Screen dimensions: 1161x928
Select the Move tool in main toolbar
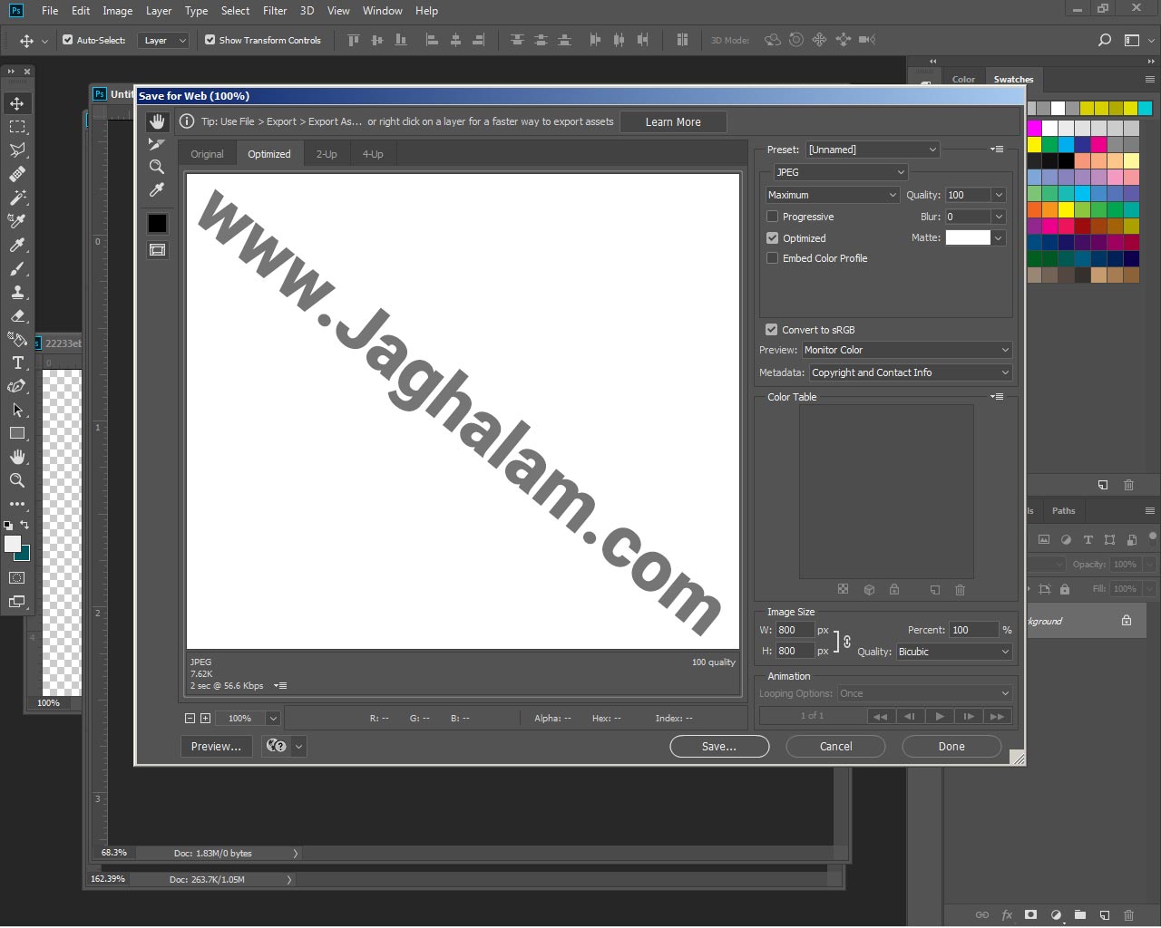[17, 103]
